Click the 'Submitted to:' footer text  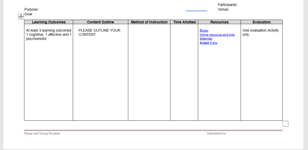pyautogui.click(x=217, y=133)
